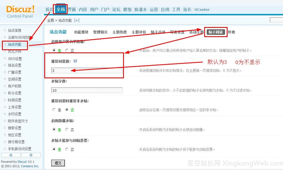283x170 pixels.
Task: Switch to the 主题热度 tab
Action: coord(119,32)
